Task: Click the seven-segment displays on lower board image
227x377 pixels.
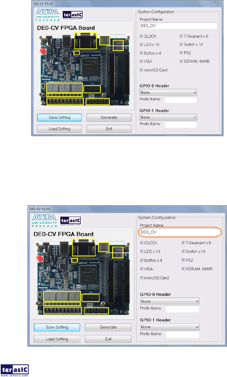Action: (x=62, y=296)
